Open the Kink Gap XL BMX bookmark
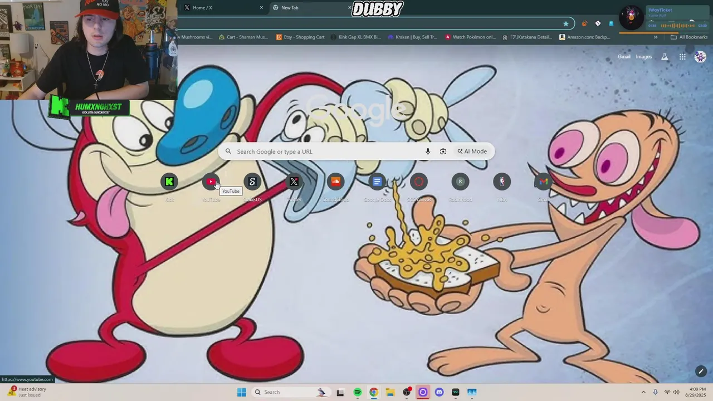The width and height of the screenshot is (713, 401). tap(355, 37)
